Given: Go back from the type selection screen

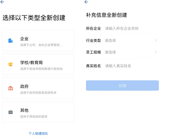Looking at the screenshot, I should (2, 2).
